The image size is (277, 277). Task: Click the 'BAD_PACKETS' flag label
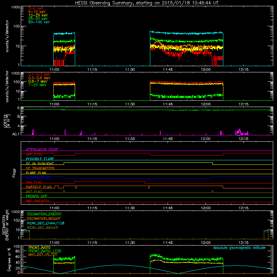[38, 201]
